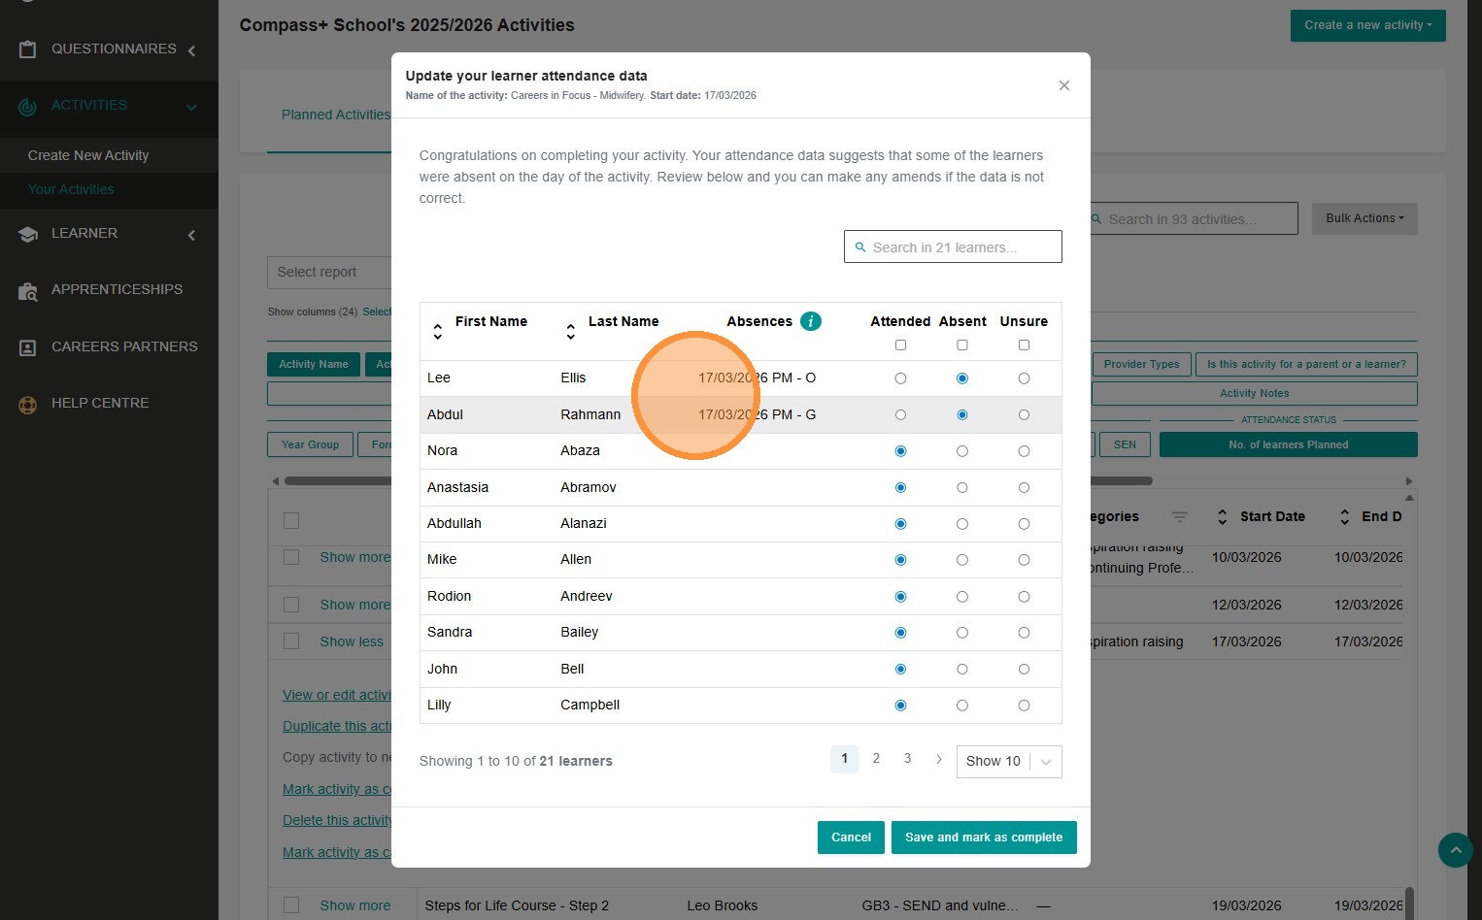Open the Bulk Actions dropdown
The width and height of the screenshot is (1482, 920).
pyautogui.click(x=1364, y=218)
